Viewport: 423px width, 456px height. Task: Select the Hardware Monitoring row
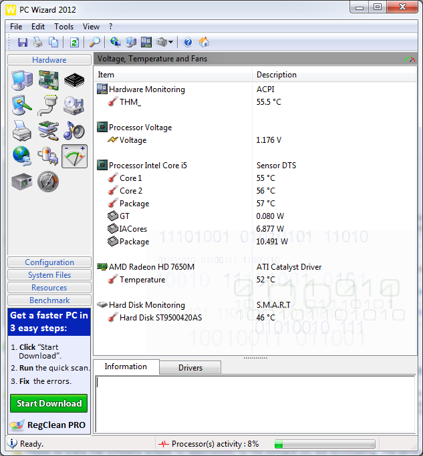[256, 89]
